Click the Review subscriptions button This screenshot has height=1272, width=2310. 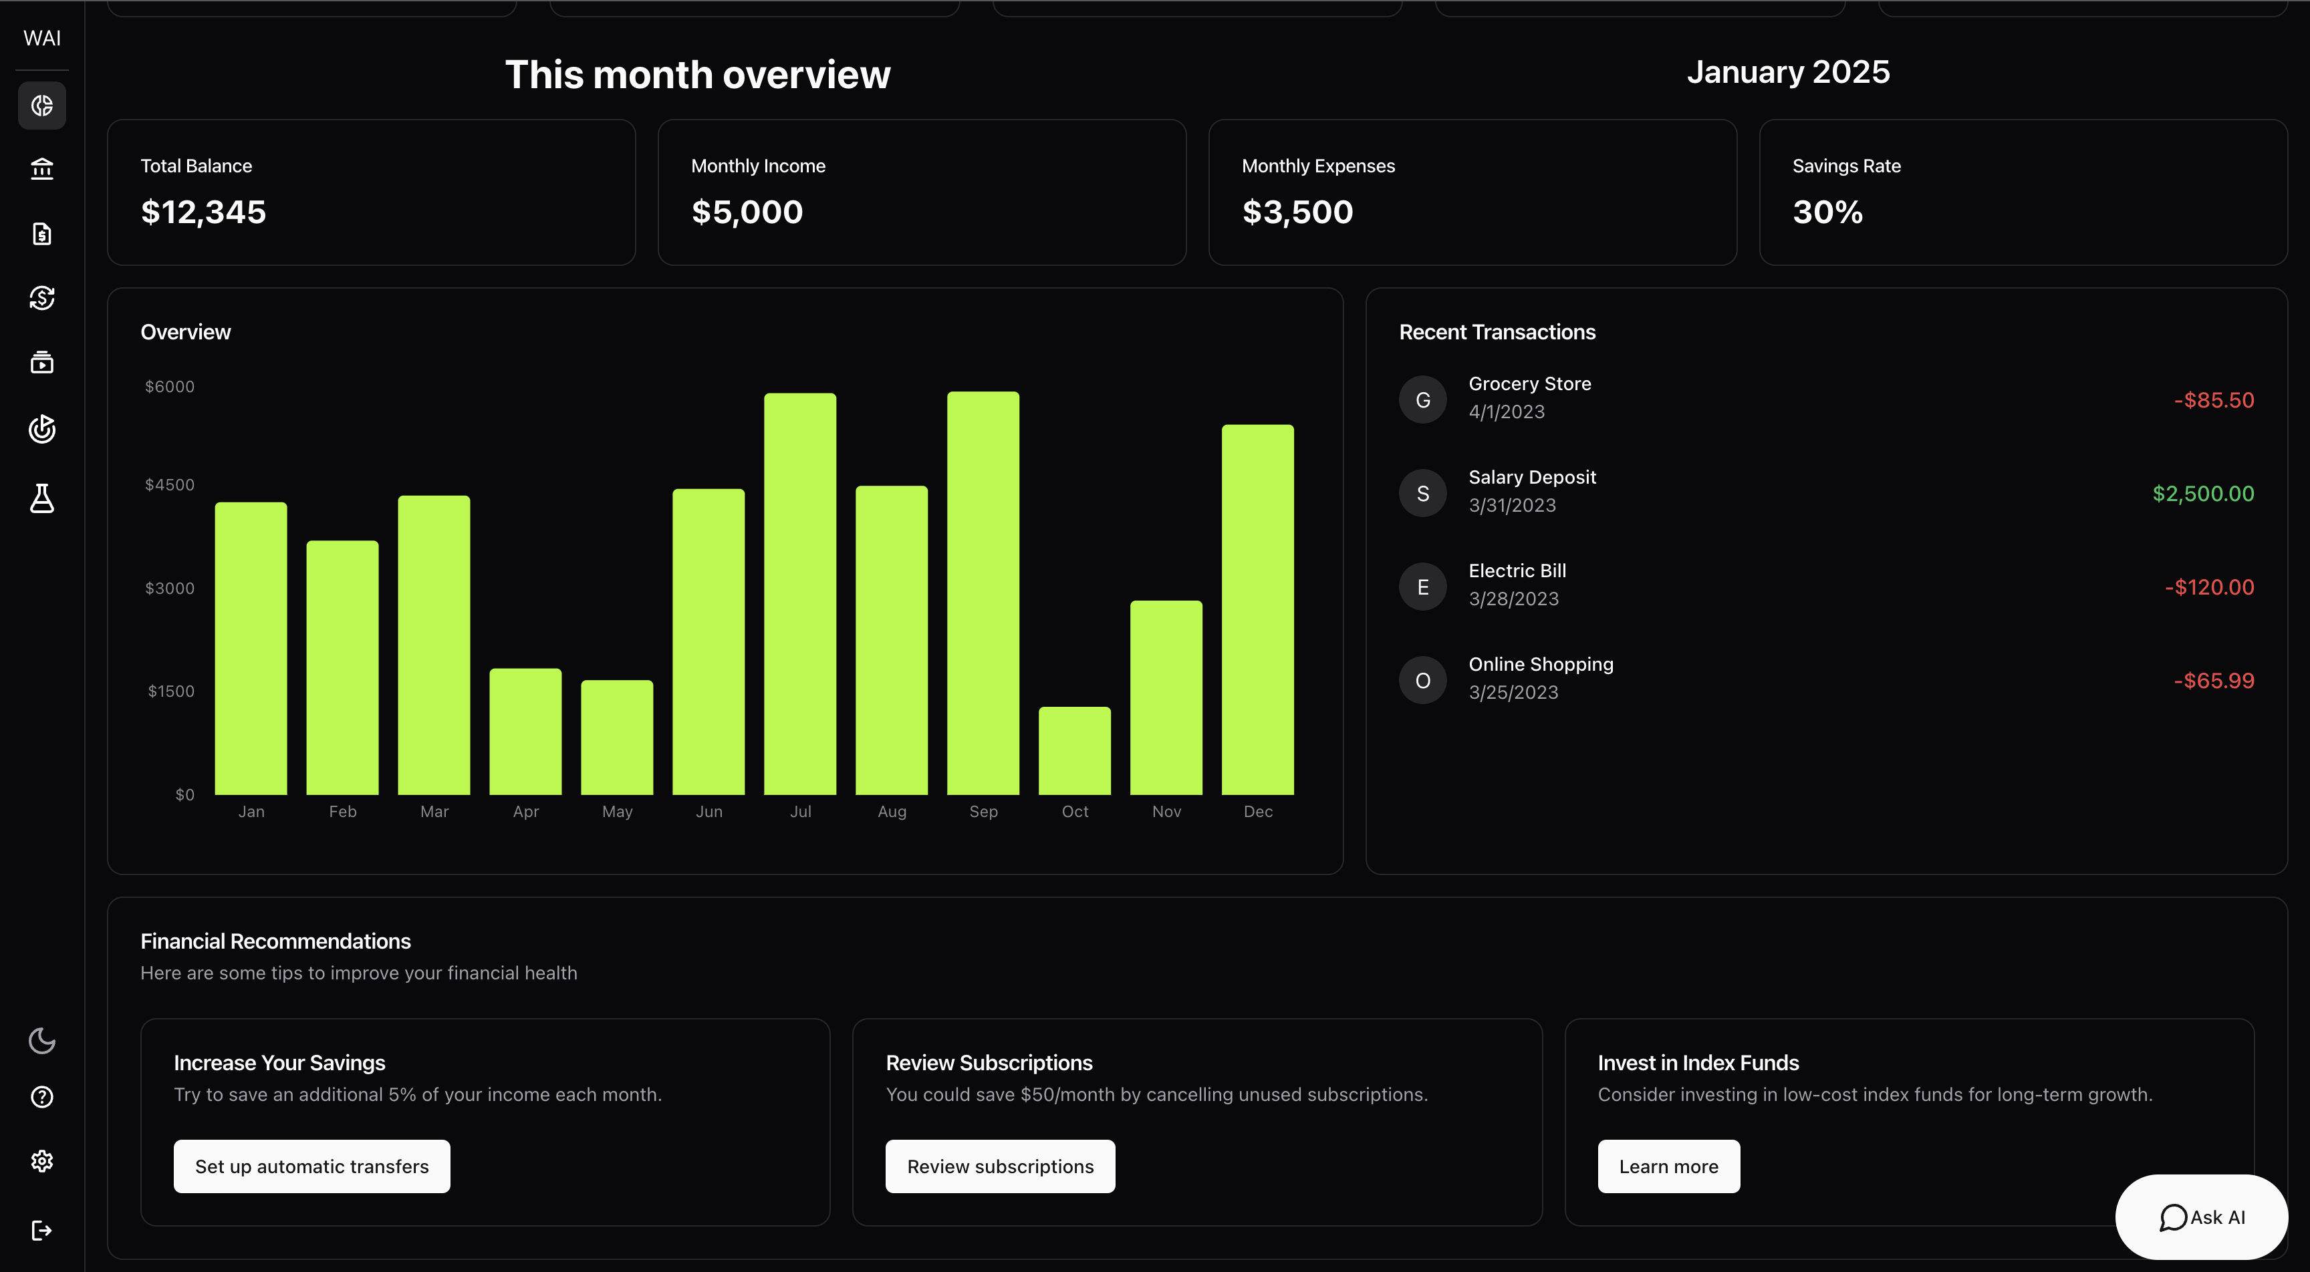point(1000,1166)
